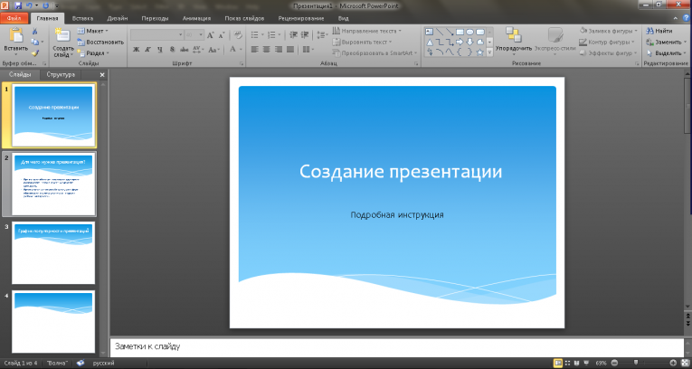Switch to the Дизайн ribbon tab
The image size is (692, 369).
click(117, 18)
